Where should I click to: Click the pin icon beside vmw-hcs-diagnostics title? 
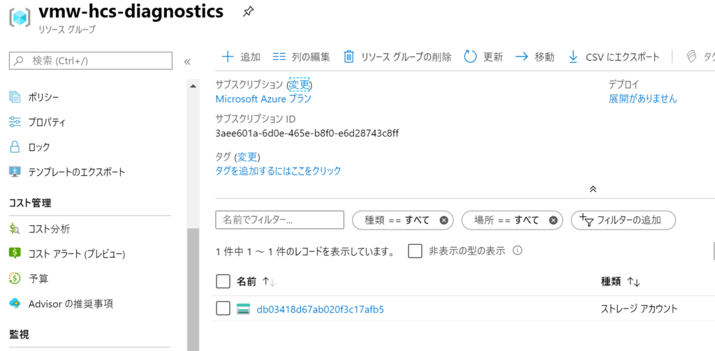pos(248,13)
